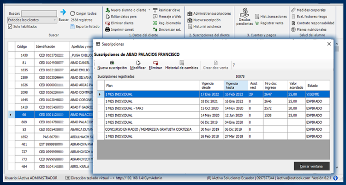Open Planes nutricionales
Viewport: 346px width, 185px height.
point(309,29)
